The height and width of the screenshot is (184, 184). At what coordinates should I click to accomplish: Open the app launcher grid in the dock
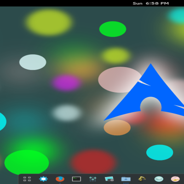[27, 179]
